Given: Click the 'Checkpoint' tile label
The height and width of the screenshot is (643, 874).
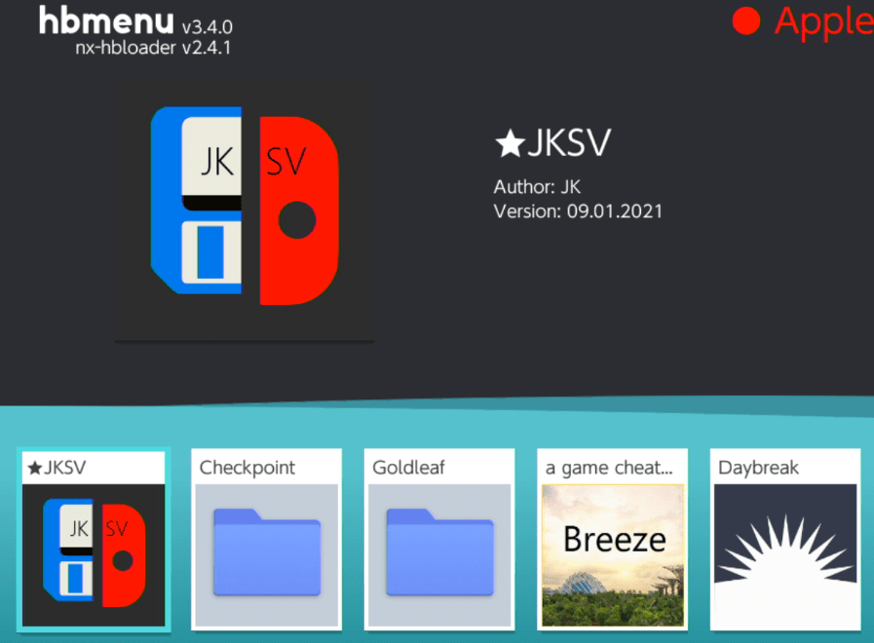Looking at the screenshot, I should (x=247, y=468).
